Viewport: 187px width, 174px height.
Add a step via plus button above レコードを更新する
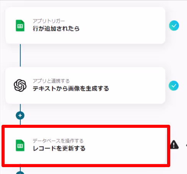(20, 116)
